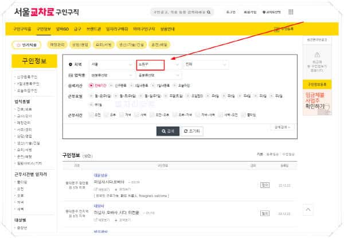Open 중장년 under the sidebar 대상별 list
The height and width of the screenshot is (238, 344).
coord(22,228)
